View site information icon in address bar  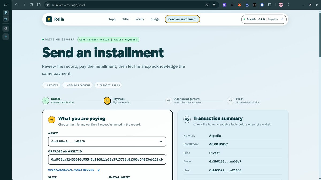(48, 5)
